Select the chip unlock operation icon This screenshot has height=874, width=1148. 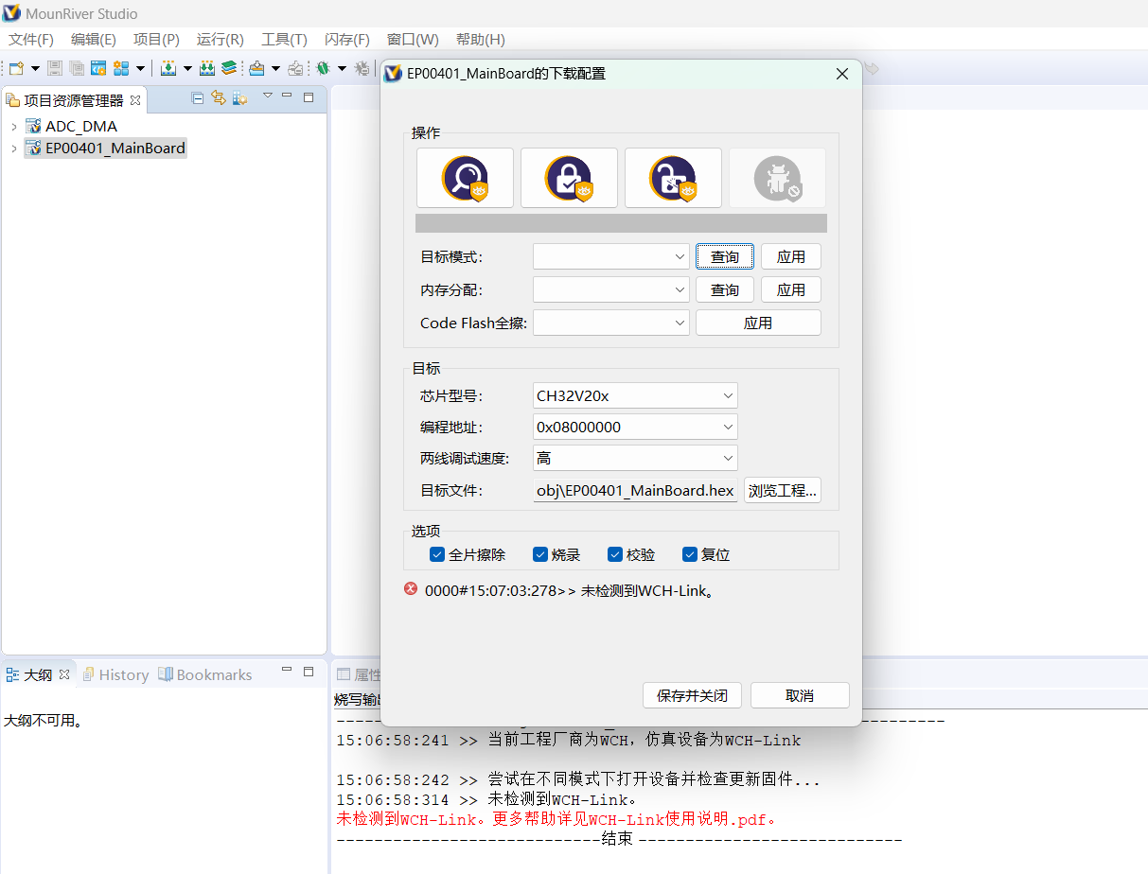tap(673, 178)
